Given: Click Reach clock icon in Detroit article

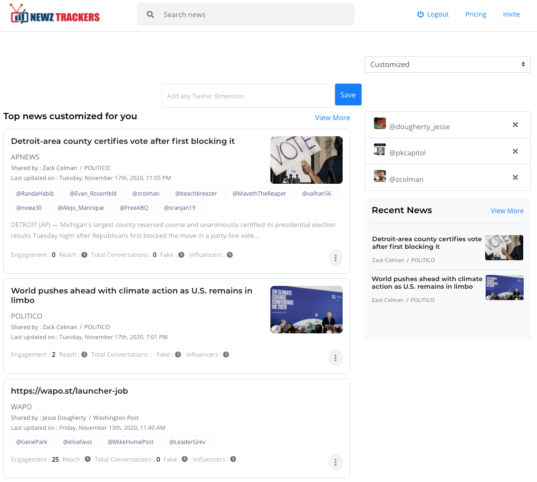Looking at the screenshot, I should coord(84,255).
